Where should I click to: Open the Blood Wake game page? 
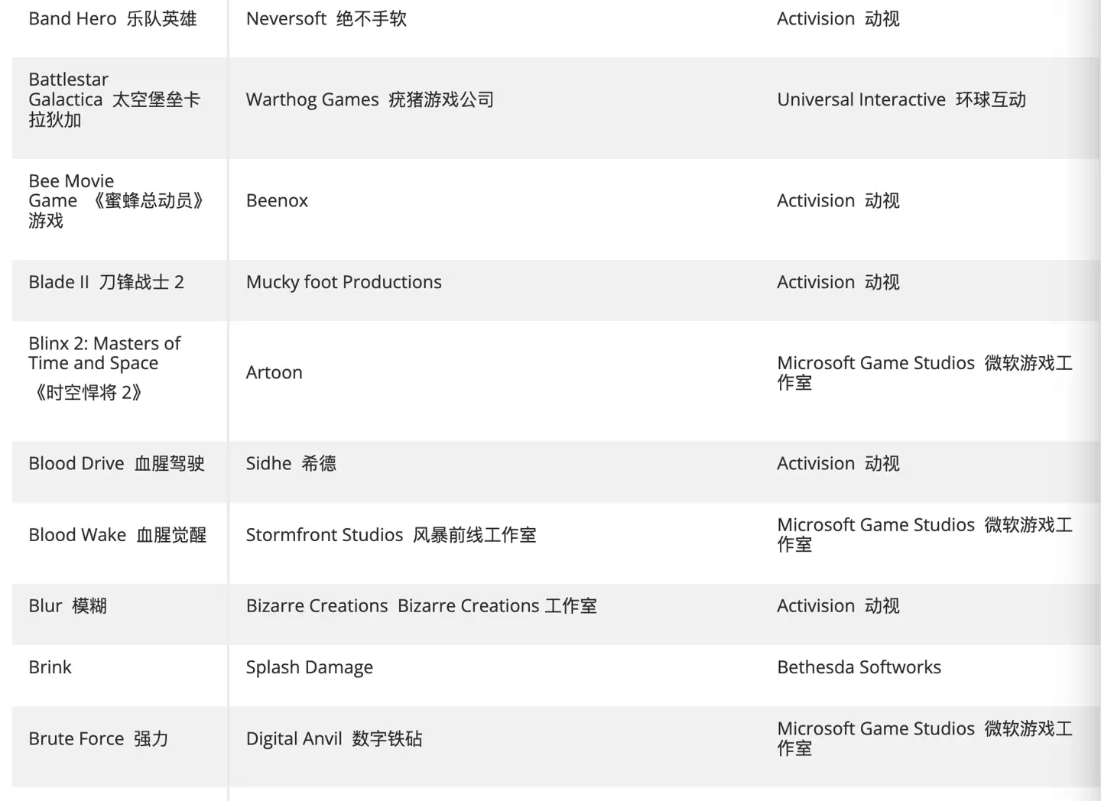[116, 534]
